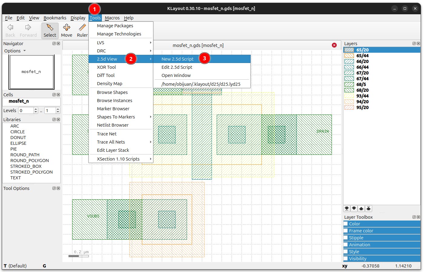Click the Forward navigation arrow icon
The width and height of the screenshot is (424, 272).
click(x=28, y=28)
